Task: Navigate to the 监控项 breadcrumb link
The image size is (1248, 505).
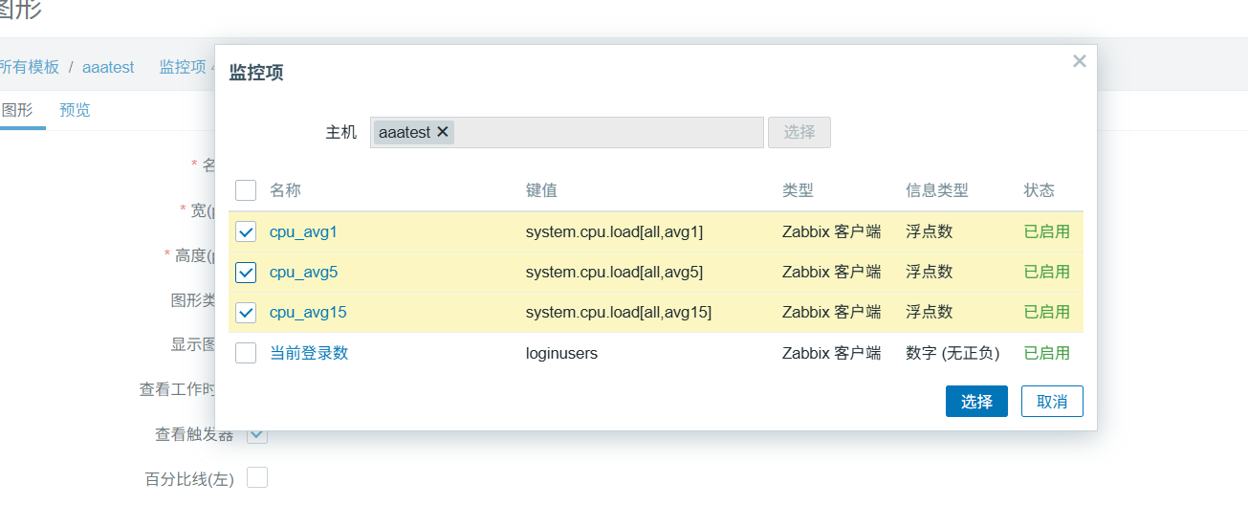Action: (182, 67)
